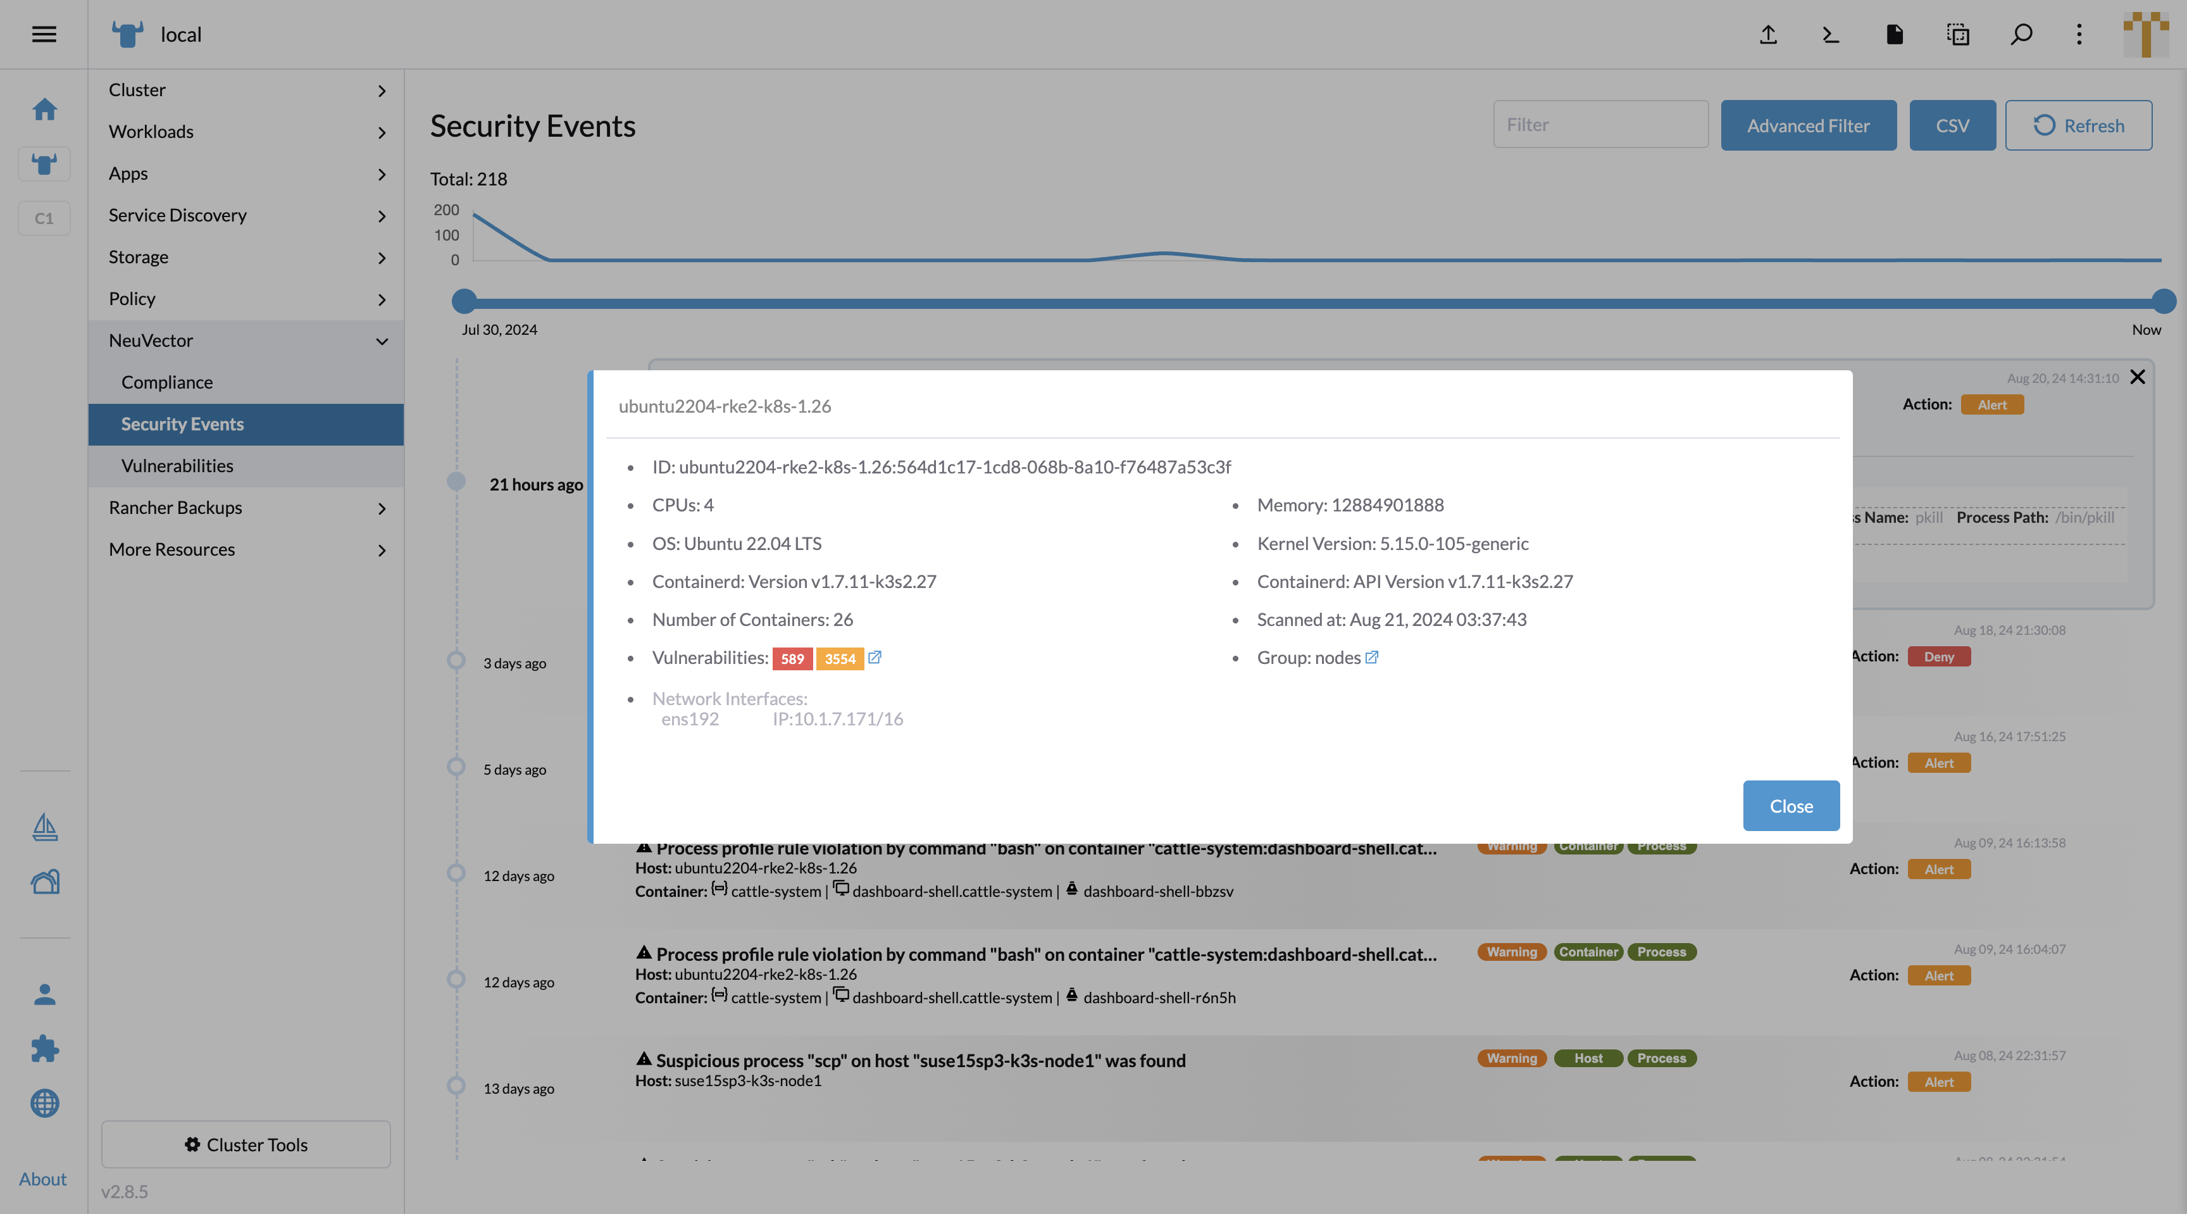The image size is (2187, 1214).
Task: Click the Filter input field
Action: click(x=1600, y=125)
